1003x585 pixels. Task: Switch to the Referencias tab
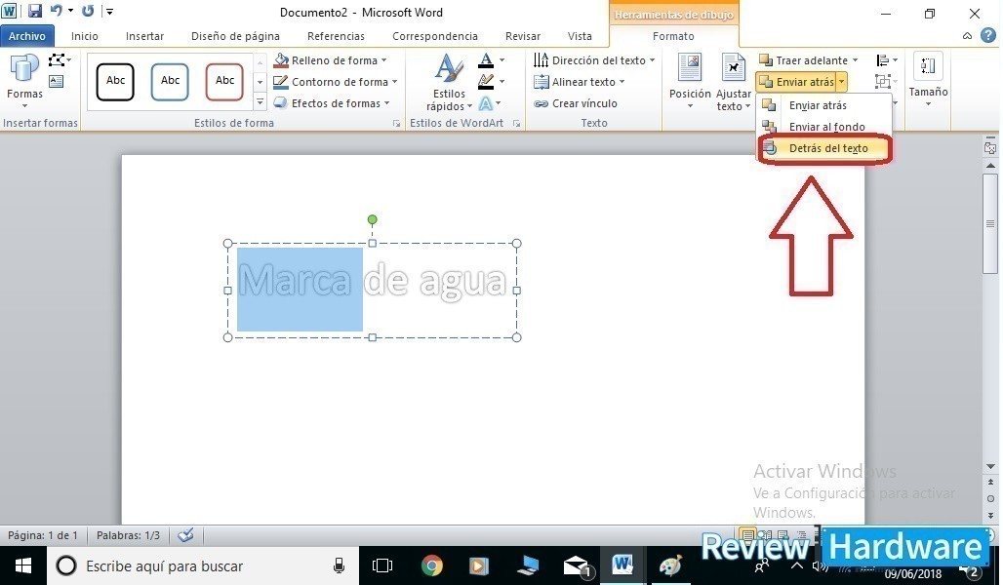[336, 36]
